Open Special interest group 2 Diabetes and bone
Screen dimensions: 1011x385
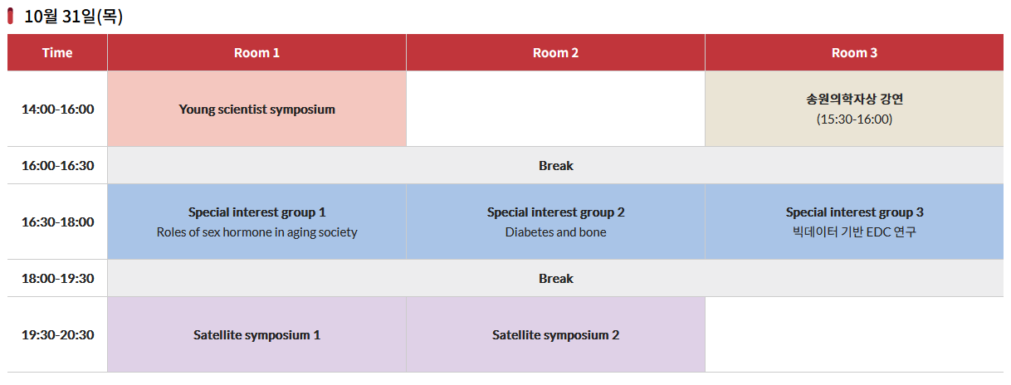tap(555, 222)
